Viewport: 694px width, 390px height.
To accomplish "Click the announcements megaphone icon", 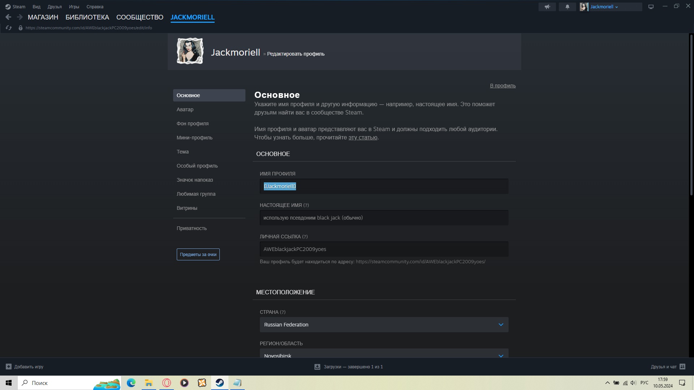I will 547,7.
